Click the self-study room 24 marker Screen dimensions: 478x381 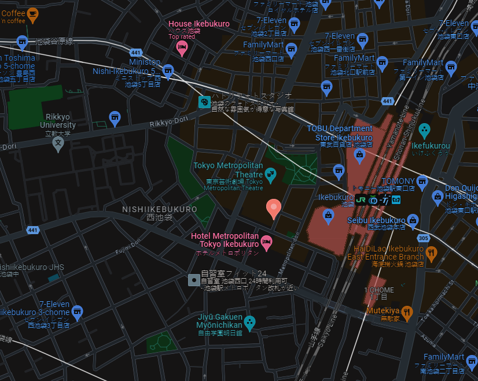(194, 280)
